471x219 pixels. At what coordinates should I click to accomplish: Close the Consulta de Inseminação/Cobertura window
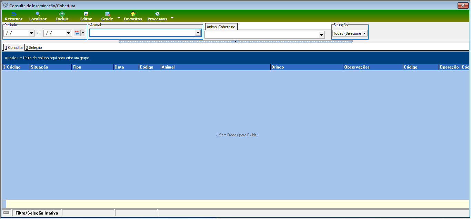(x=462, y=6)
